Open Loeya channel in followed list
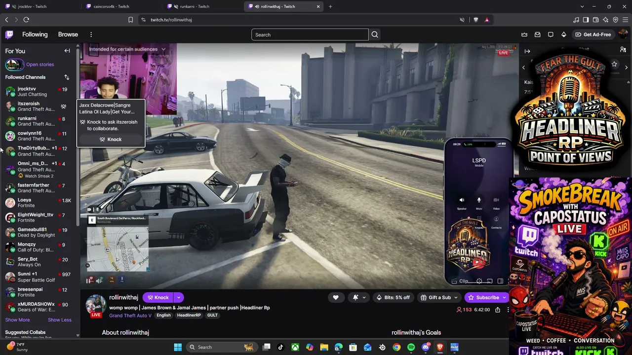632x355 pixels. click(x=39, y=203)
